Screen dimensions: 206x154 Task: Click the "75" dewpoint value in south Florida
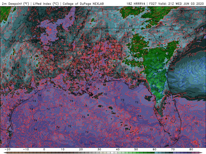point(175,139)
